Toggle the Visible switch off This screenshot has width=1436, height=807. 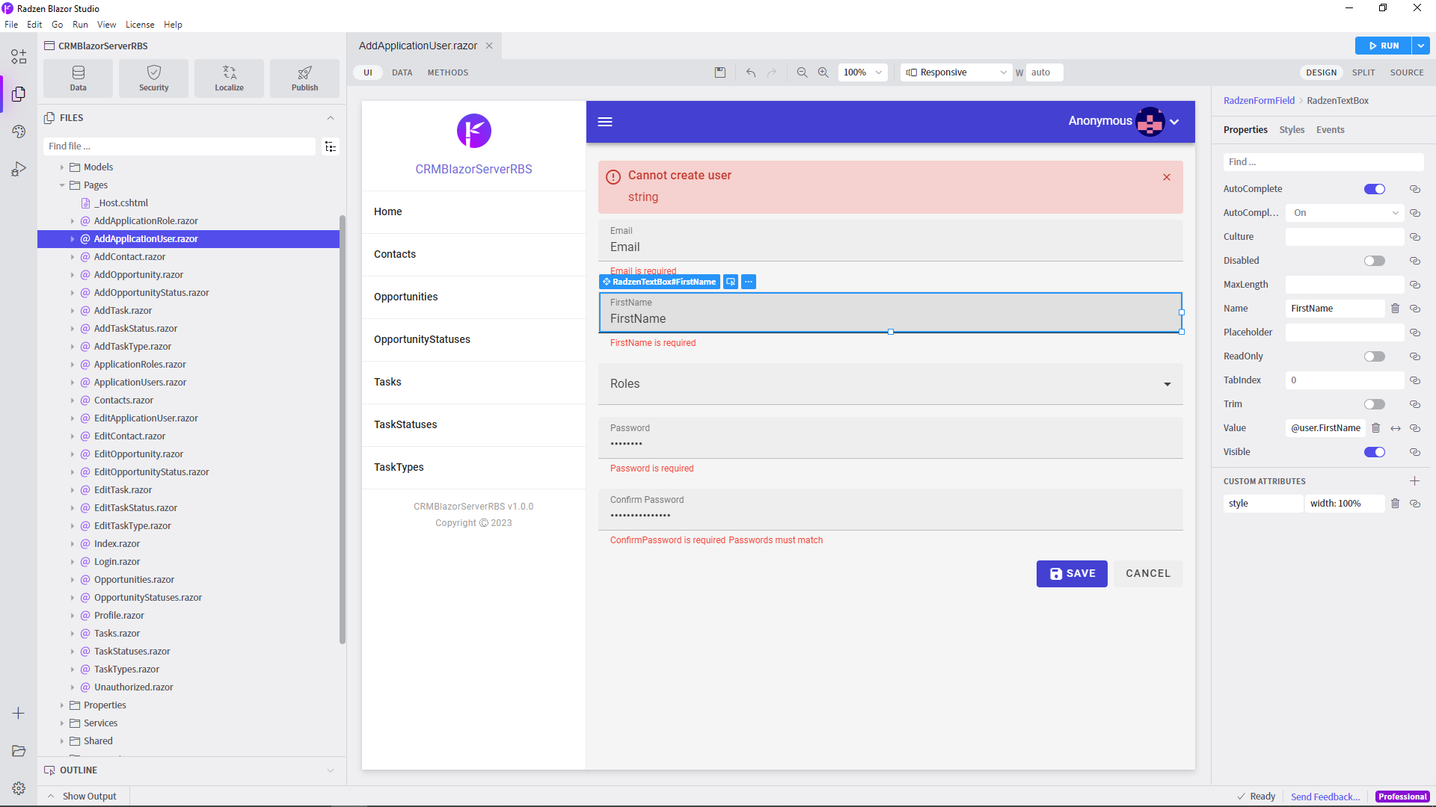1375,452
